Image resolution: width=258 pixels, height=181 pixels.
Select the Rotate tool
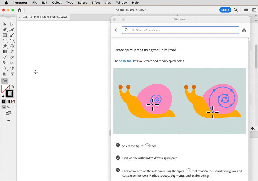(12, 41)
